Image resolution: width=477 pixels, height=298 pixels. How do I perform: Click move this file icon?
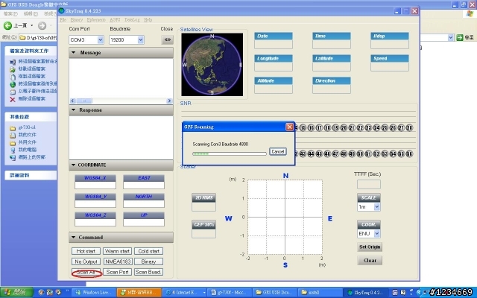click(13, 69)
